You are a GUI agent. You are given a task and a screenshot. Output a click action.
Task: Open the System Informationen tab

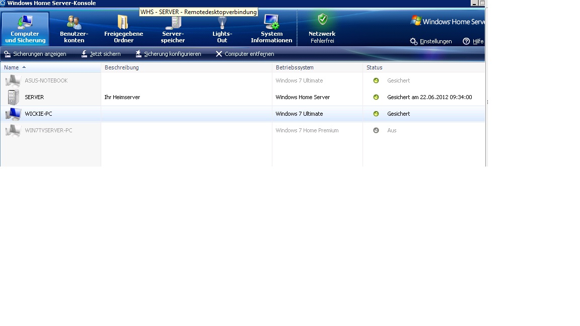[271, 29]
